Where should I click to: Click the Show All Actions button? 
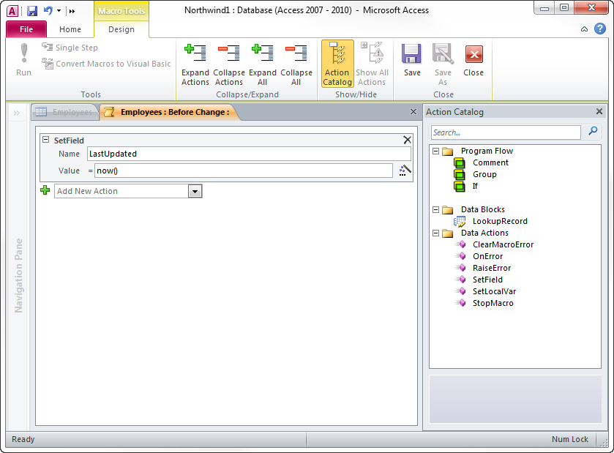tap(372, 64)
